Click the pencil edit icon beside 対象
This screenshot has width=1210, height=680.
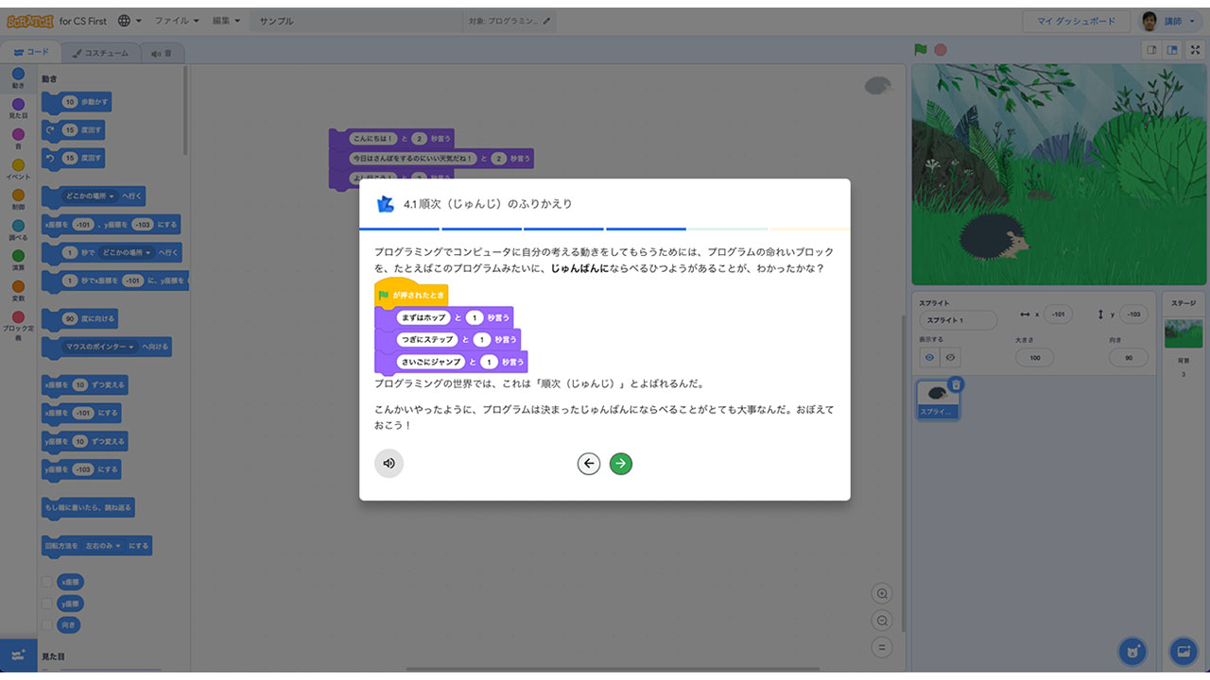pos(546,21)
